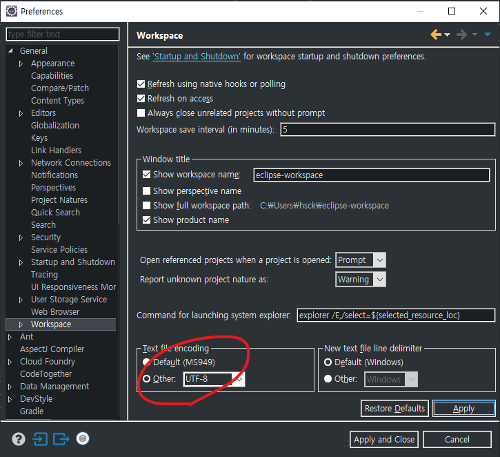The height and width of the screenshot is (457, 500).
Task: Select CodeTogether tree item
Action: click(x=46, y=374)
